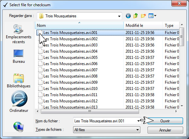The height and width of the screenshot is (139, 189).
Task: Click the vertical scrollbar down arrow
Action: click(182, 106)
